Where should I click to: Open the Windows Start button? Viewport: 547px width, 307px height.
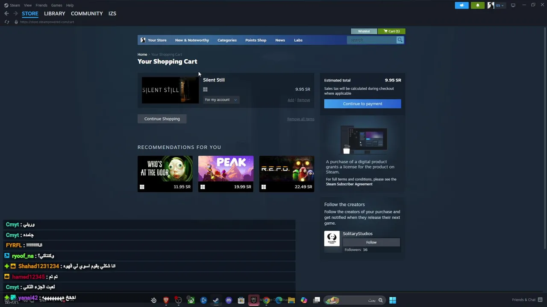(393, 300)
